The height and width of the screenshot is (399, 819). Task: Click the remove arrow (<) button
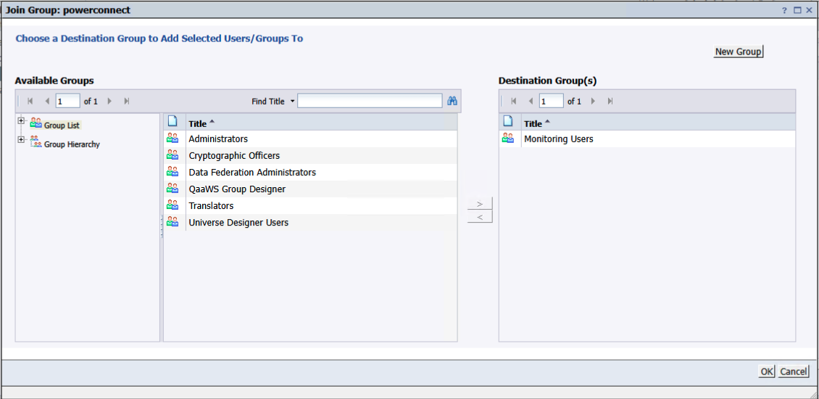coord(480,217)
